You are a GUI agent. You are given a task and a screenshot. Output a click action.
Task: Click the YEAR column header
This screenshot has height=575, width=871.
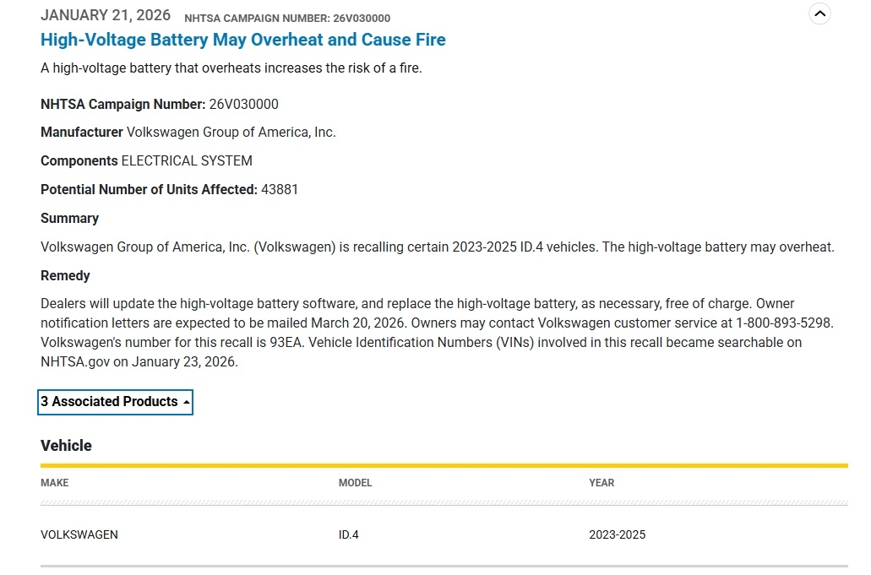(602, 483)
